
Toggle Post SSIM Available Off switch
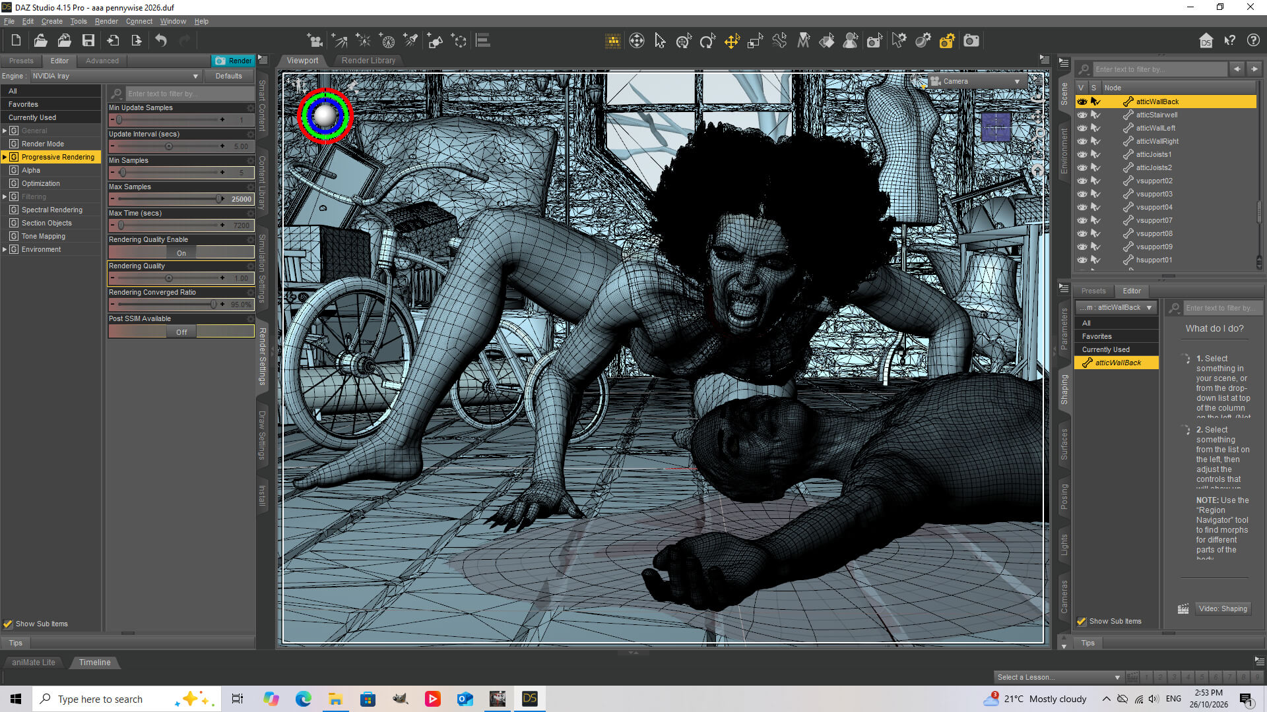click(x=181, y=332)
